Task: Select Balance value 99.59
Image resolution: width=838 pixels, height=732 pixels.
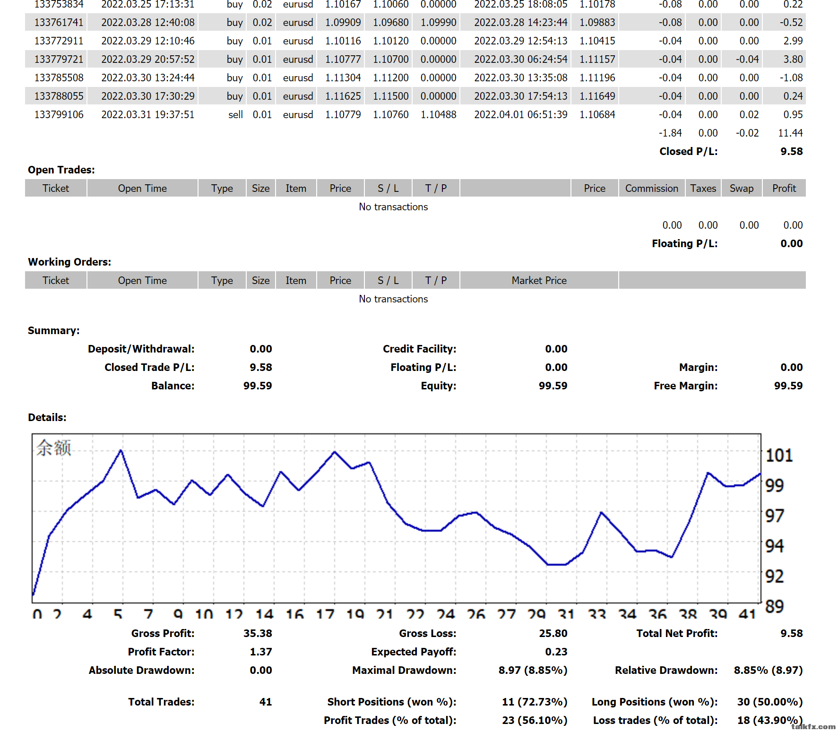Action: point(258,386)
